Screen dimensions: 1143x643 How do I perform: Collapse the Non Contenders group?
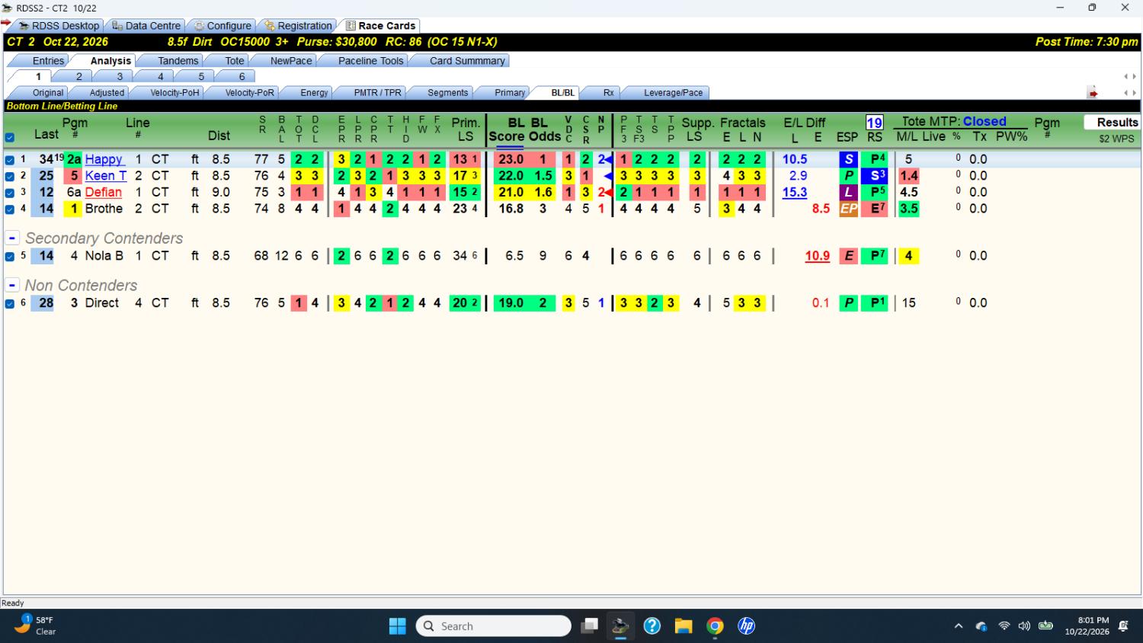point(12,286)
